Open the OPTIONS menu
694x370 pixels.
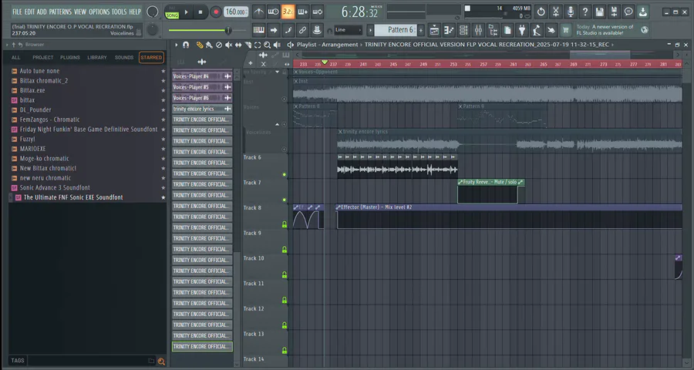coord(99,12)
